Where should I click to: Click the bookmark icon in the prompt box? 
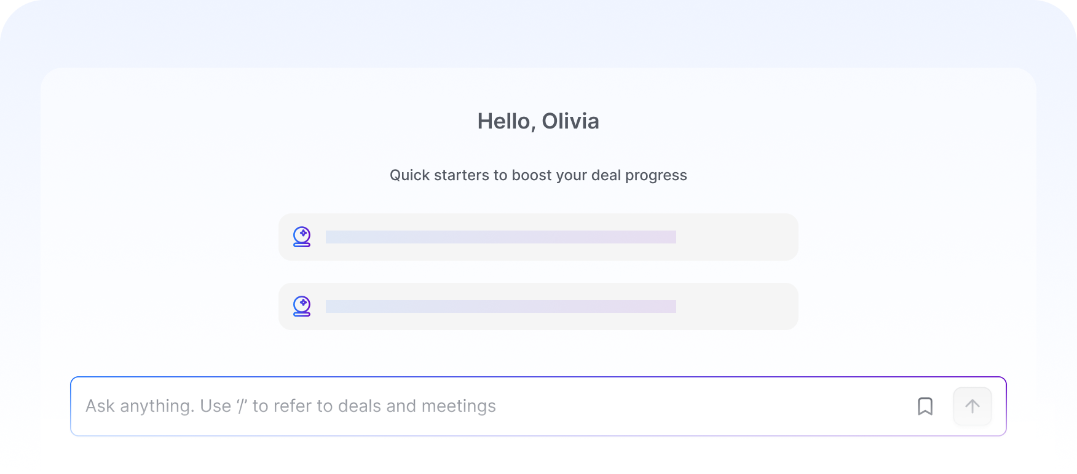925,406
